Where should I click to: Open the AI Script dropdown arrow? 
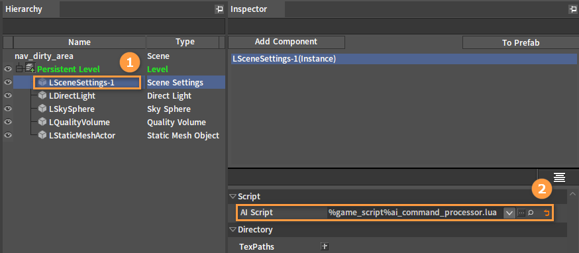[509, 213]
